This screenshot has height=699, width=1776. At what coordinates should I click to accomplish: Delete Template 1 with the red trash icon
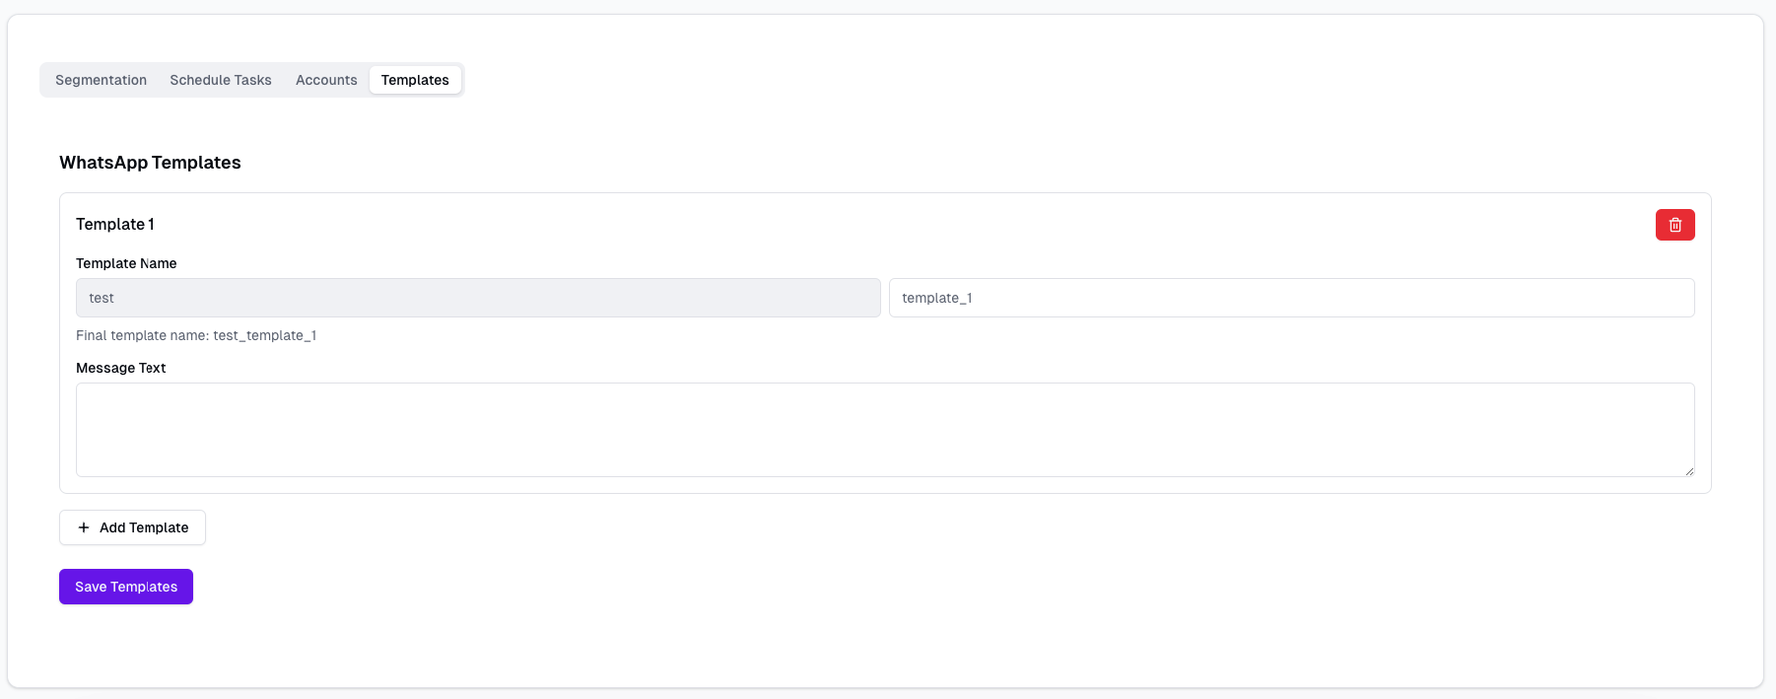[x=1674, y=225]
